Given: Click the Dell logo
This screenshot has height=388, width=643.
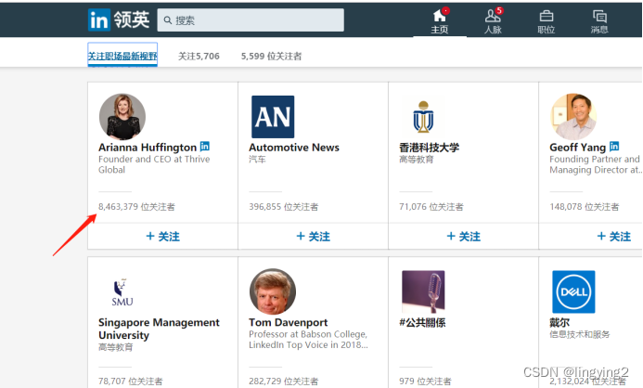Looking at the screenshot, I should (573, 292).
